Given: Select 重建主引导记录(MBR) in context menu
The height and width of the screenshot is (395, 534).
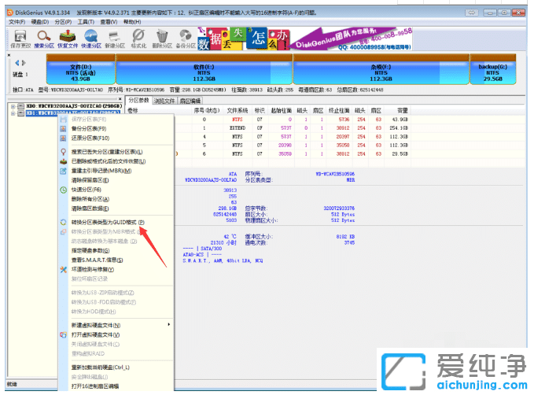Looking at the screenshot, I should (101, 171).
